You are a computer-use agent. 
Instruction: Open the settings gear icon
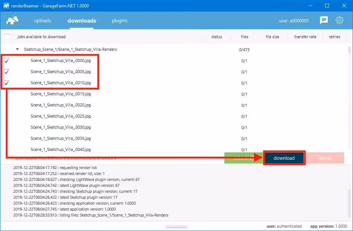pyautogui.click(x=339, y=20)
